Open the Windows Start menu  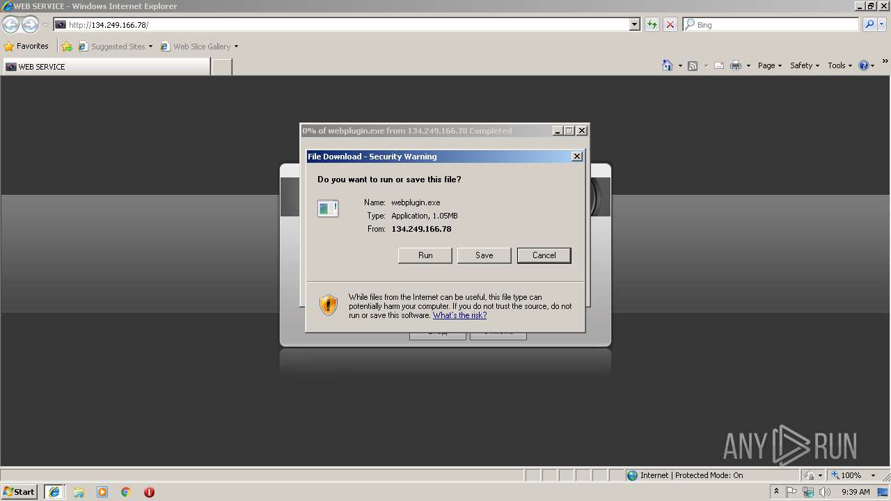[x=19, y=492]
